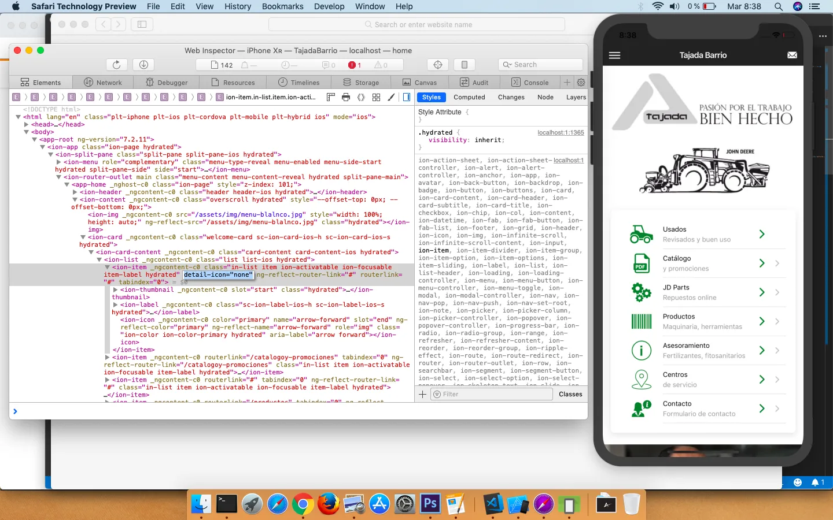Open Safari sidebar toggle button behind inspector
Image resolution: width=833 pixels, height=520 pixels.
142,24
